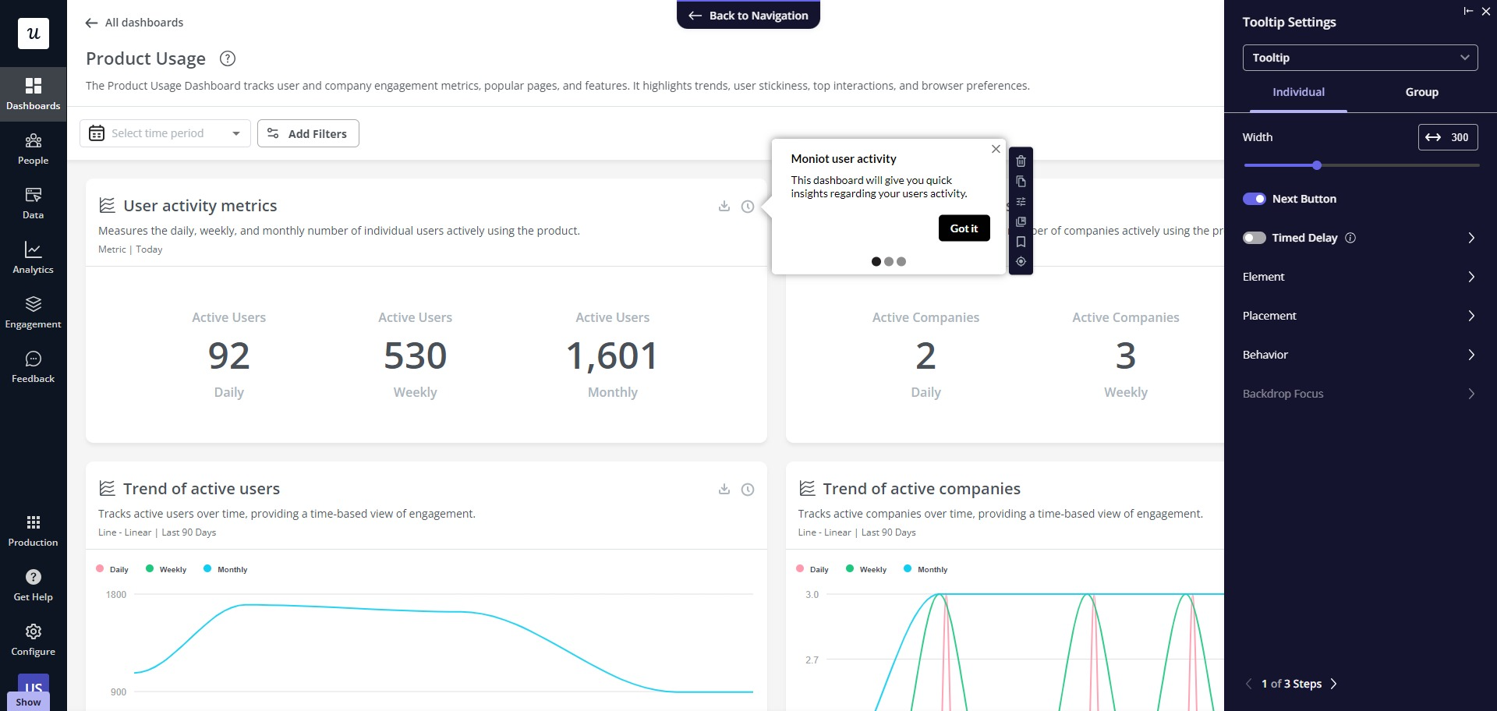This screenshot has width=1497, height=711.
Task: Open the Analytics section in the sidebar
Action: coord(33,258)
